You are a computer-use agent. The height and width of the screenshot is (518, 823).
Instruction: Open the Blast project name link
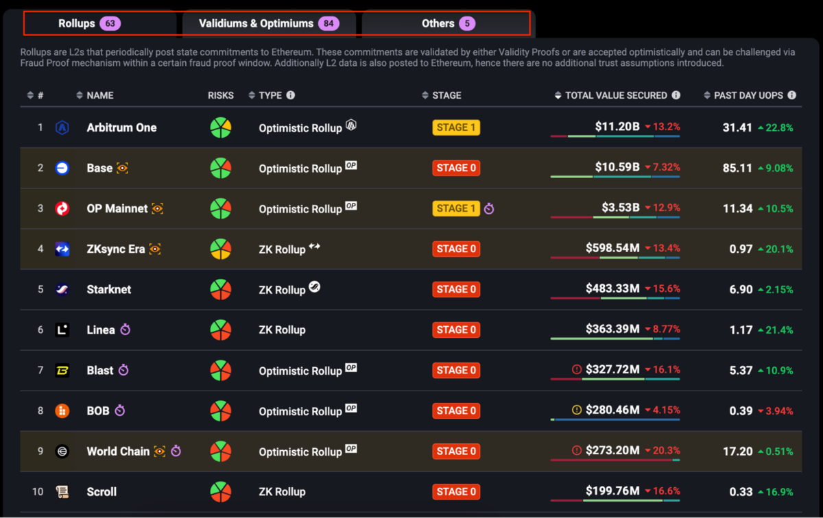point(100,370)
